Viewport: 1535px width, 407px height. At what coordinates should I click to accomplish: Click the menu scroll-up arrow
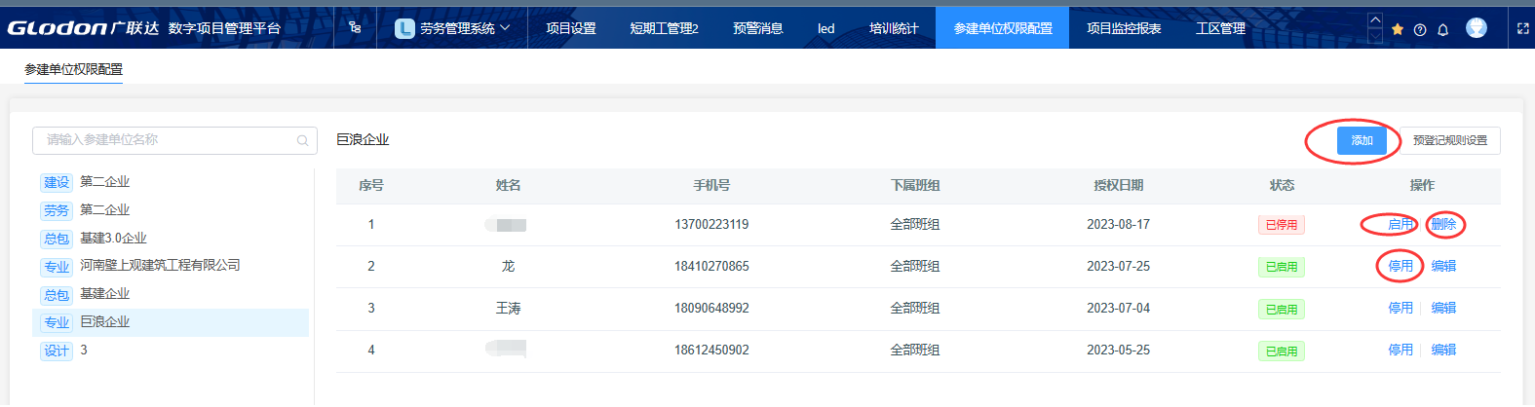[x=1375, y=20]
